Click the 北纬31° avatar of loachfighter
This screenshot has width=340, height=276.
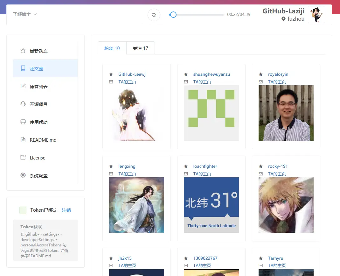tap(211, 205)
